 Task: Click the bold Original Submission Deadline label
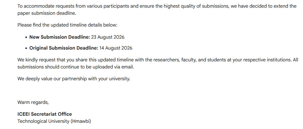[64, 48]
